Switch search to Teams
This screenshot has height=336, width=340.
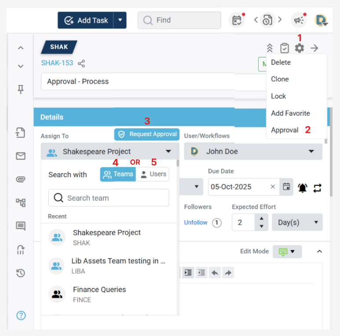[x=118, y=174]
